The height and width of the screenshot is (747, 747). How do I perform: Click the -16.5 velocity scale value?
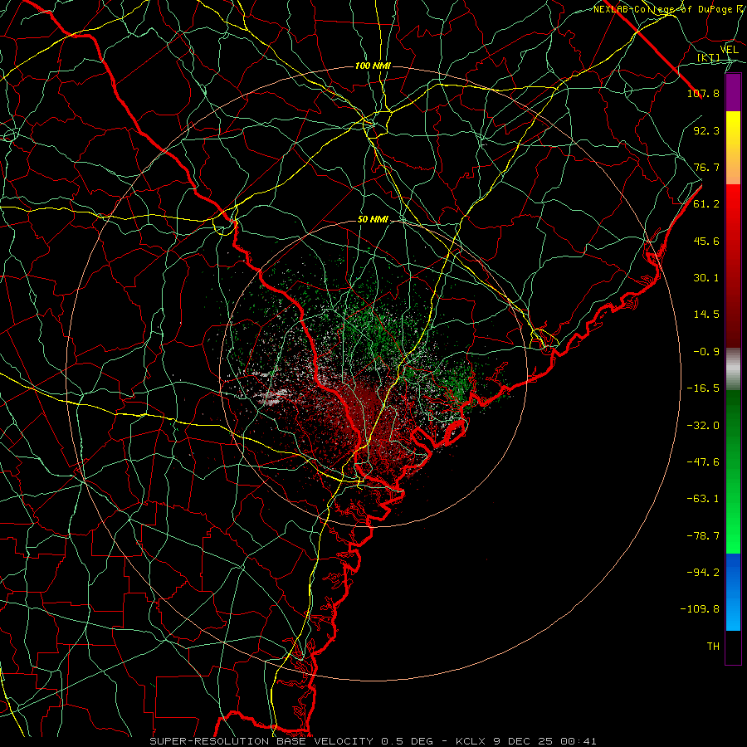pos(703,388)
